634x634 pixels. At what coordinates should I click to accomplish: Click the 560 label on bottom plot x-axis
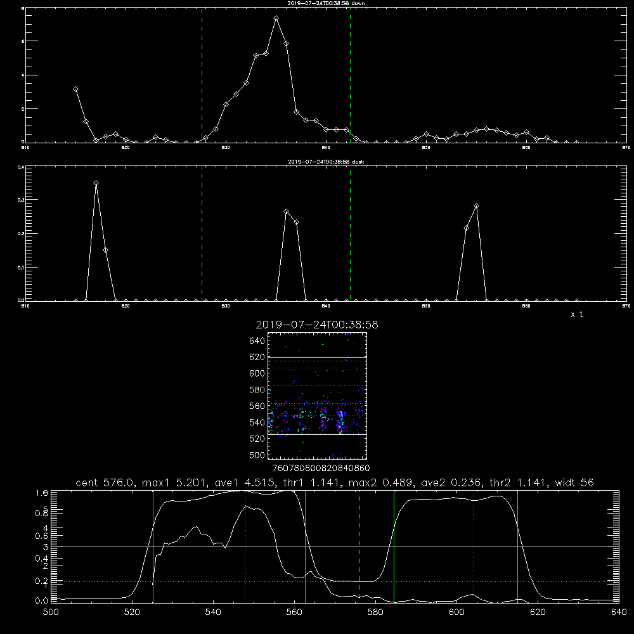coord(294,612)
